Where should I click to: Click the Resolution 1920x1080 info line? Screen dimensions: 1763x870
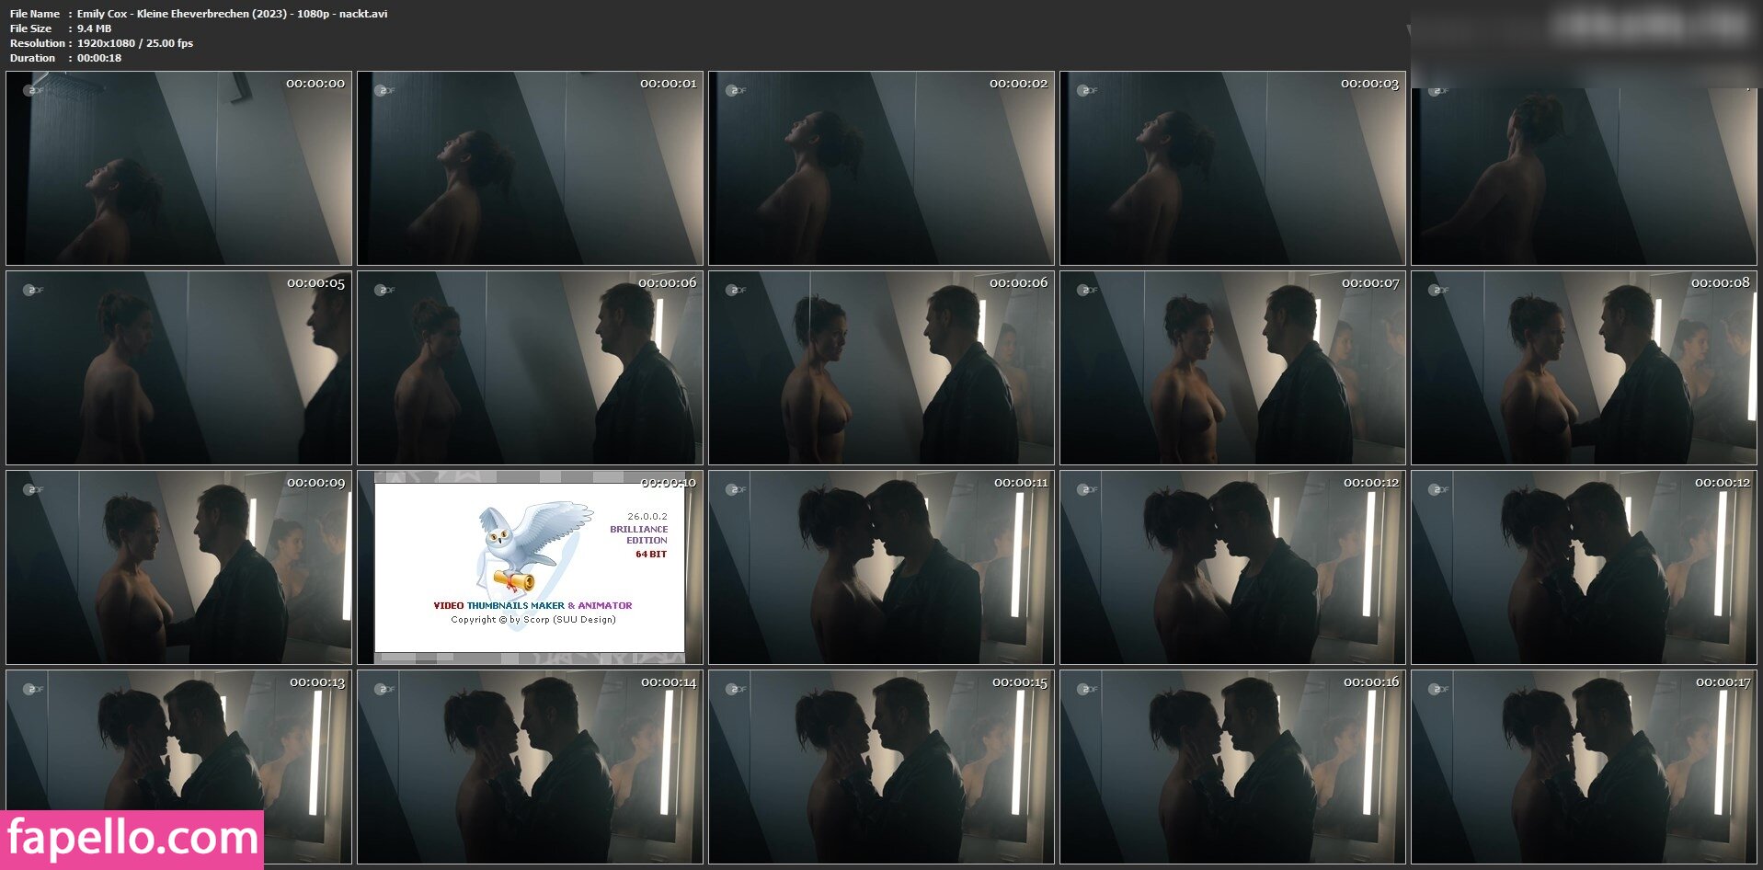click(x=101, y=43)
